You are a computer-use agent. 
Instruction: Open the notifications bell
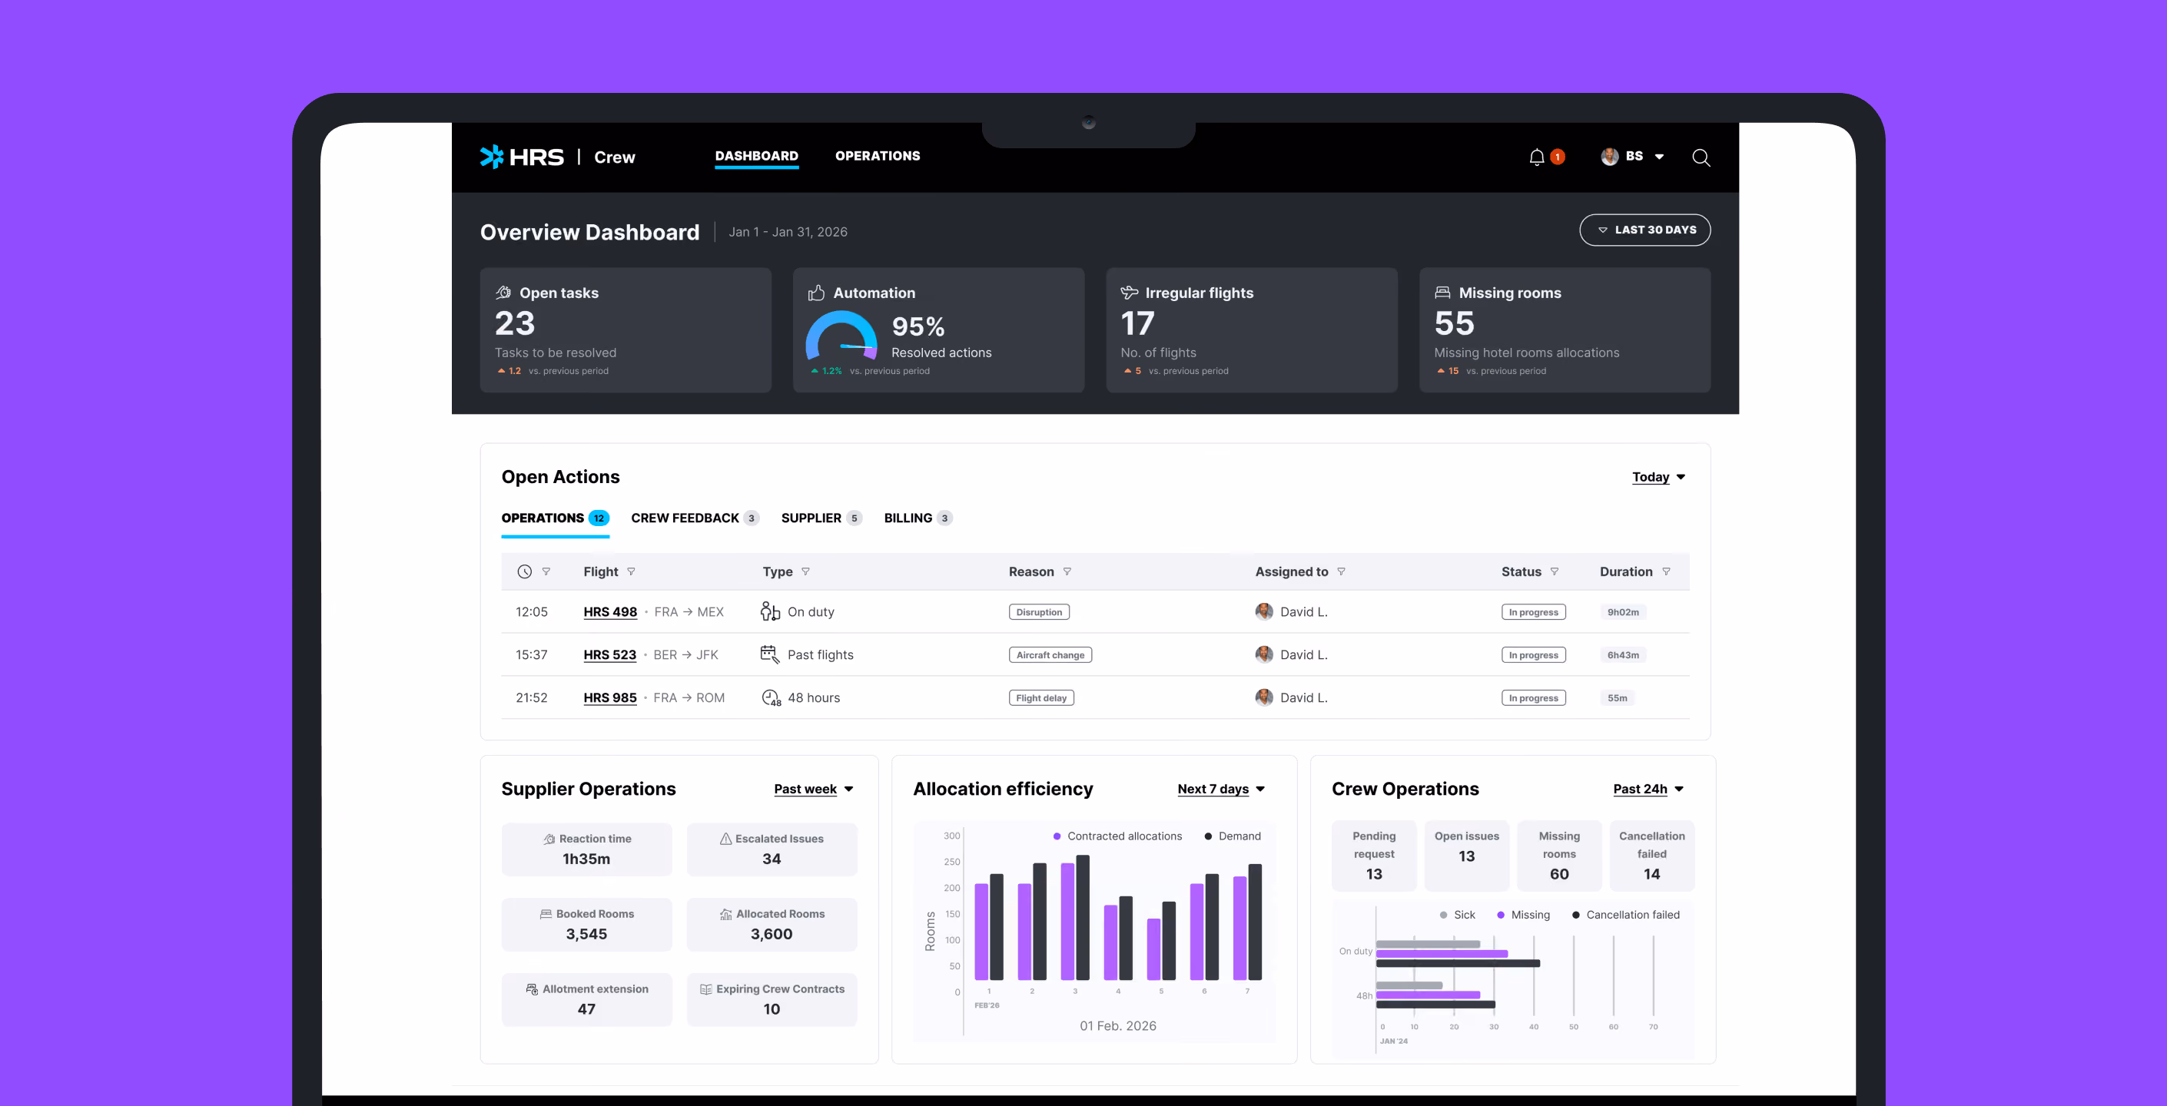1536,157
